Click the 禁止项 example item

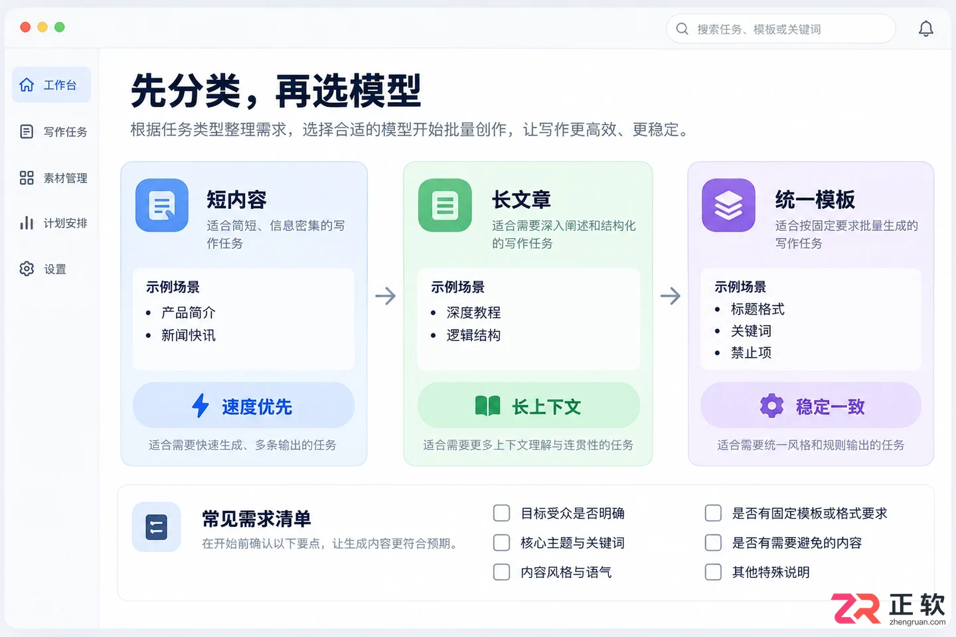tap(751, 353)
